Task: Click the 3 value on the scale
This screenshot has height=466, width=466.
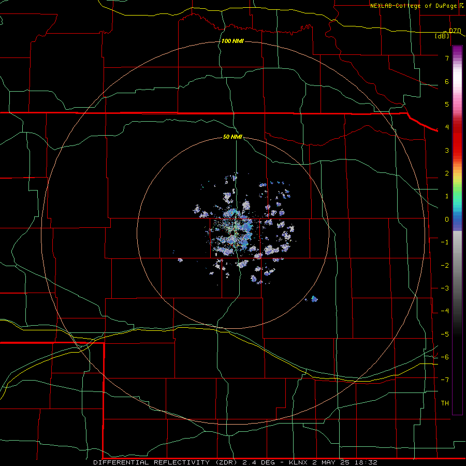Action: point(447,150)
